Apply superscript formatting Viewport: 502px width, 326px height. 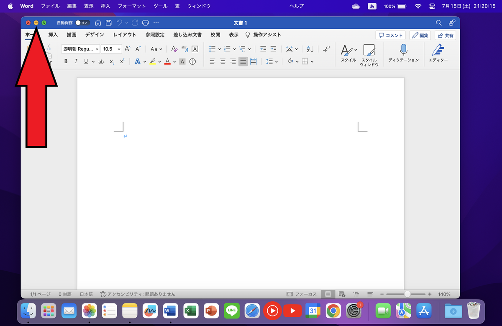pyautogui.click(x=122, y=61)
